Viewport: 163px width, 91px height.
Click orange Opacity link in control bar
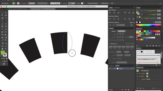(x=65, y=3)
